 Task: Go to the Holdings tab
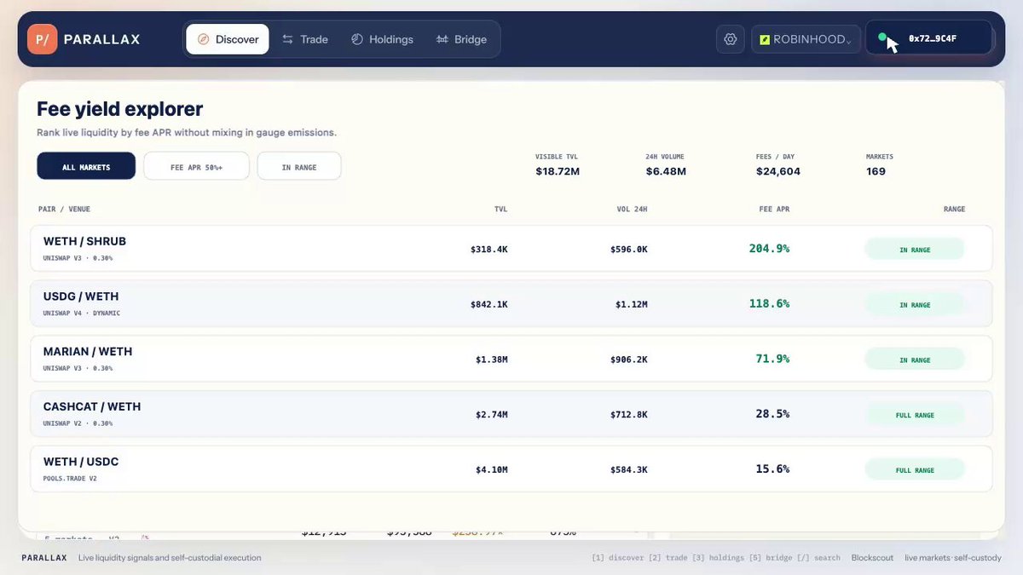[382, 39]
